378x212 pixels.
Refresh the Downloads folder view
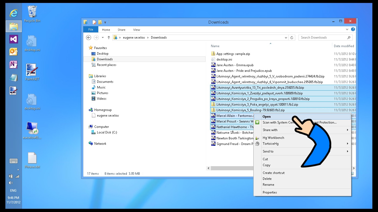292,38
